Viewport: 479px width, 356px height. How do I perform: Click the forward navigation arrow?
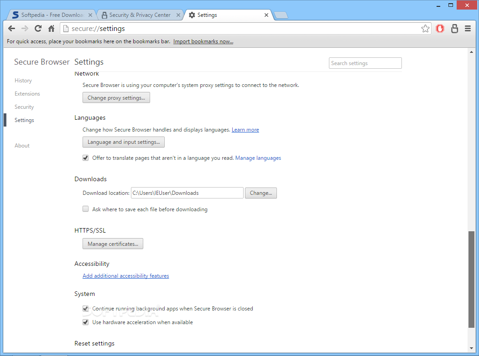tap(25, 29)
